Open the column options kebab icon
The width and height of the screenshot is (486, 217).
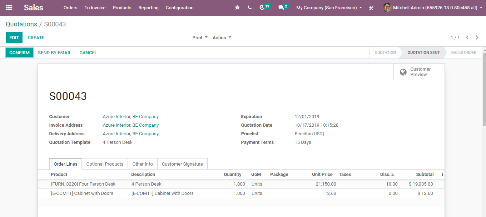[x=442, y=175]
